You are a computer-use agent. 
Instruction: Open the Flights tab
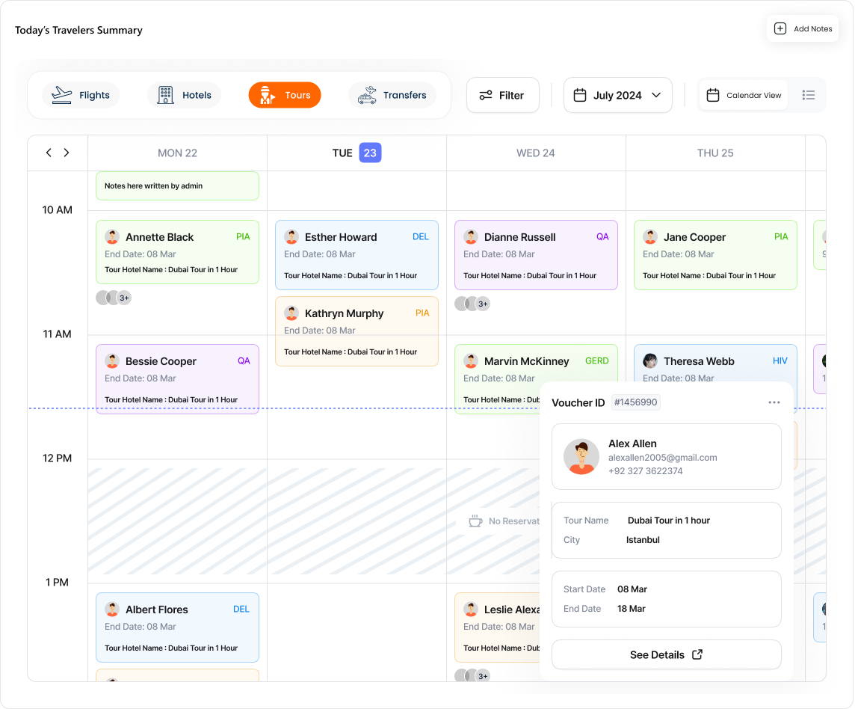coord(81,95)
